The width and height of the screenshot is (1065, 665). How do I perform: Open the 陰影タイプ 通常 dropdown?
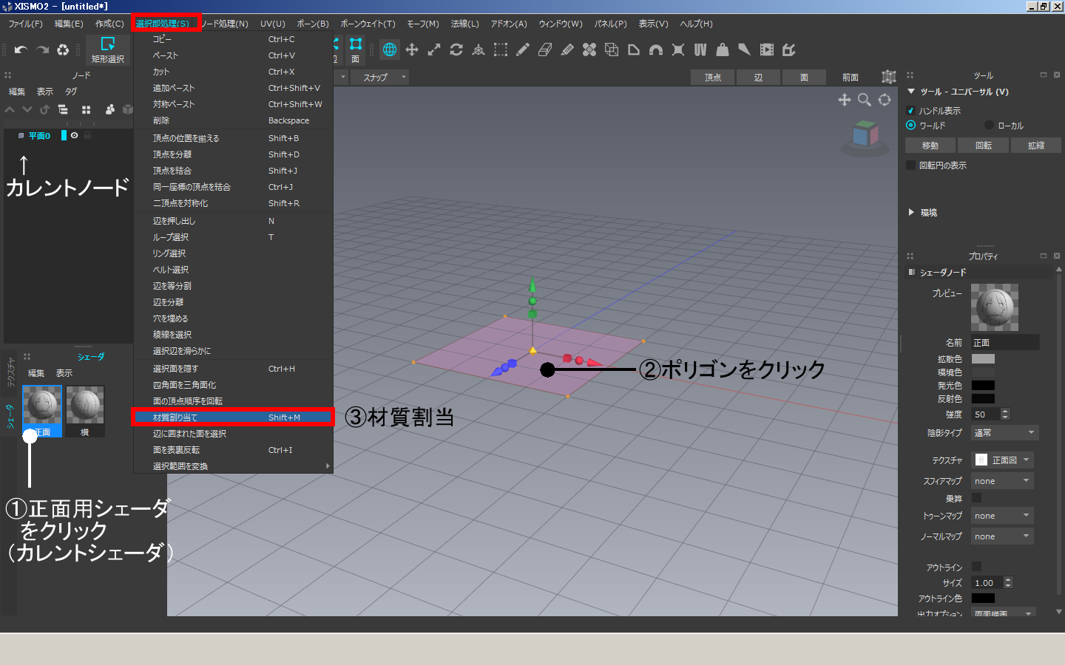click(1005, 432)
